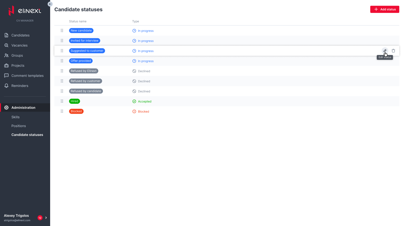403x226 pixels.
Task: Click the atrigolos@elinext.com email
Action: pyautogui.click(x=17, y=220)
